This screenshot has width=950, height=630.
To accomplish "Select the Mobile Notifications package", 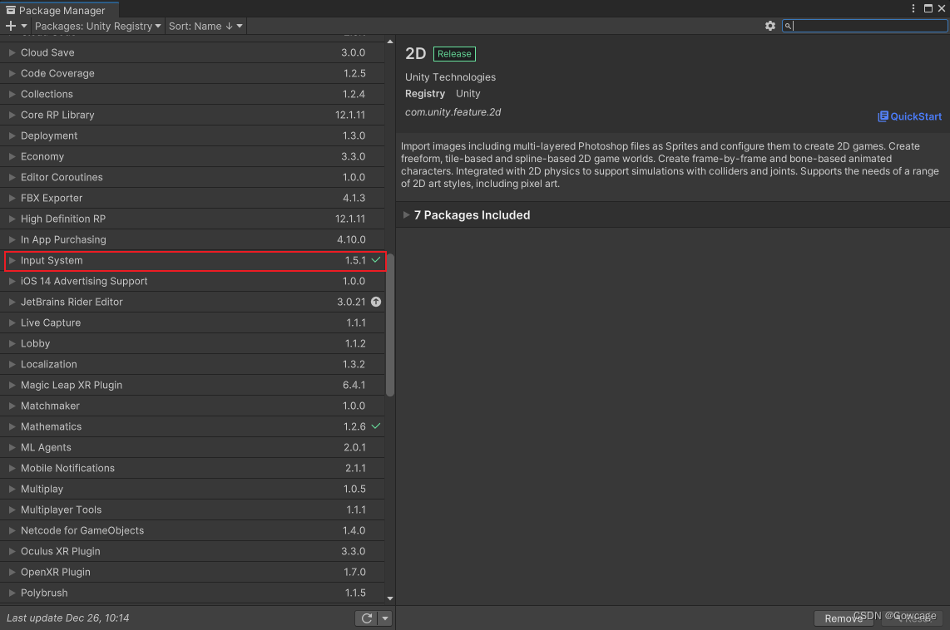I will pos(192,468).
